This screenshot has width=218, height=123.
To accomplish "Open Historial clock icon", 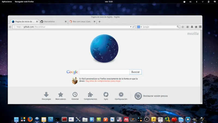I will 75,96.
